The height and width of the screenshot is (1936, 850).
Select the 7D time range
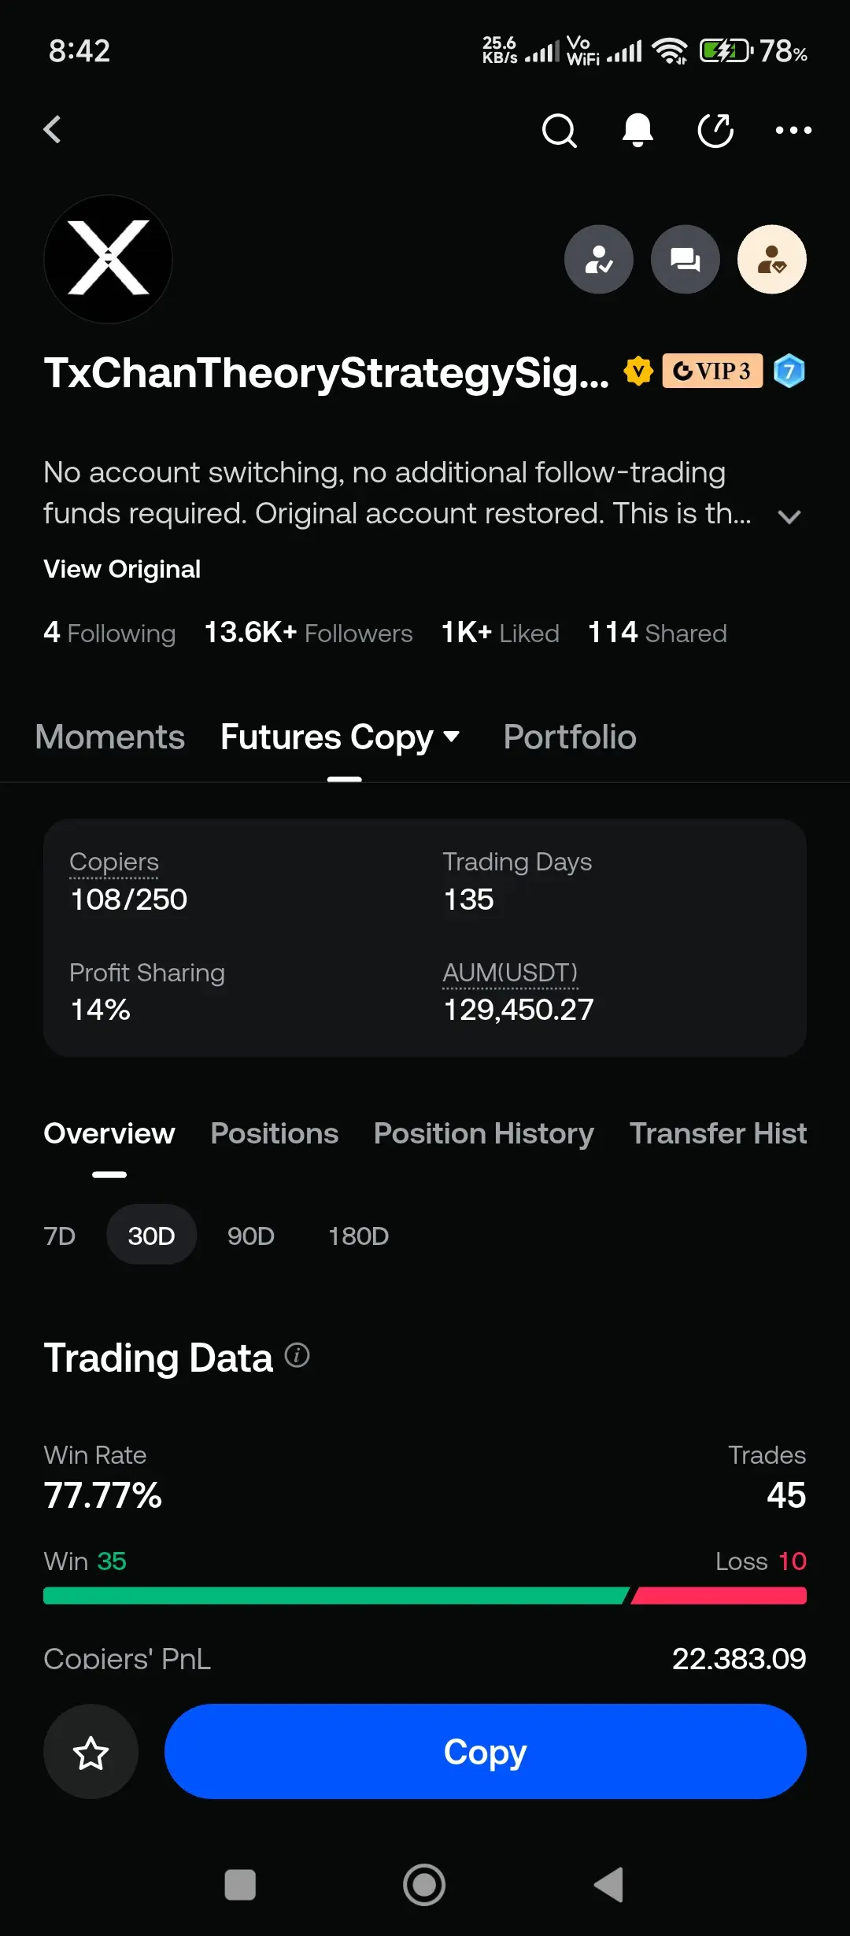point(60,1236)
